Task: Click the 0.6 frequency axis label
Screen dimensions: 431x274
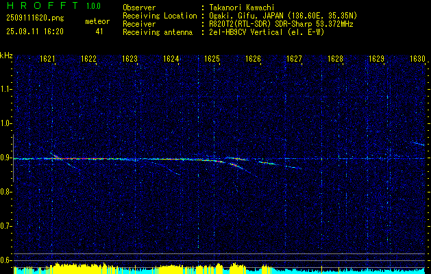Action: pyautogui.click(x=5, y=260)
